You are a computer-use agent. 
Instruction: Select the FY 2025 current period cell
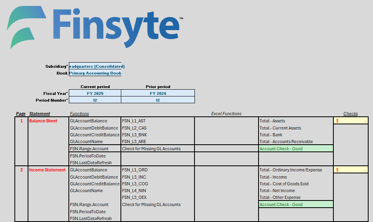point(95,93)
